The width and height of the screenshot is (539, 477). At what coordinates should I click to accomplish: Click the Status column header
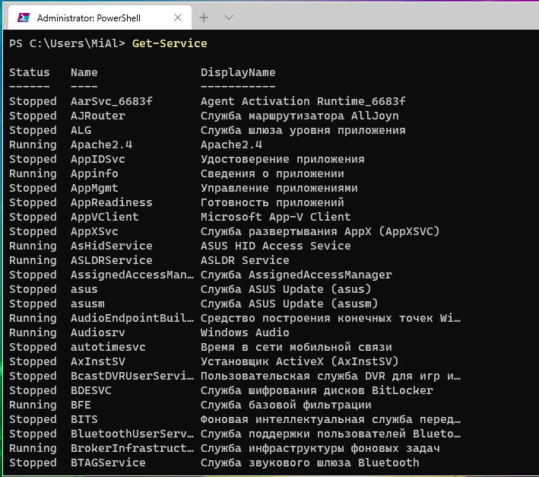30,72
